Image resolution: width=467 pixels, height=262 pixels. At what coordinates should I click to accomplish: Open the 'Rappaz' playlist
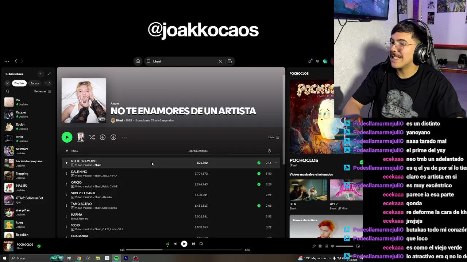click(x=28, y=114)
